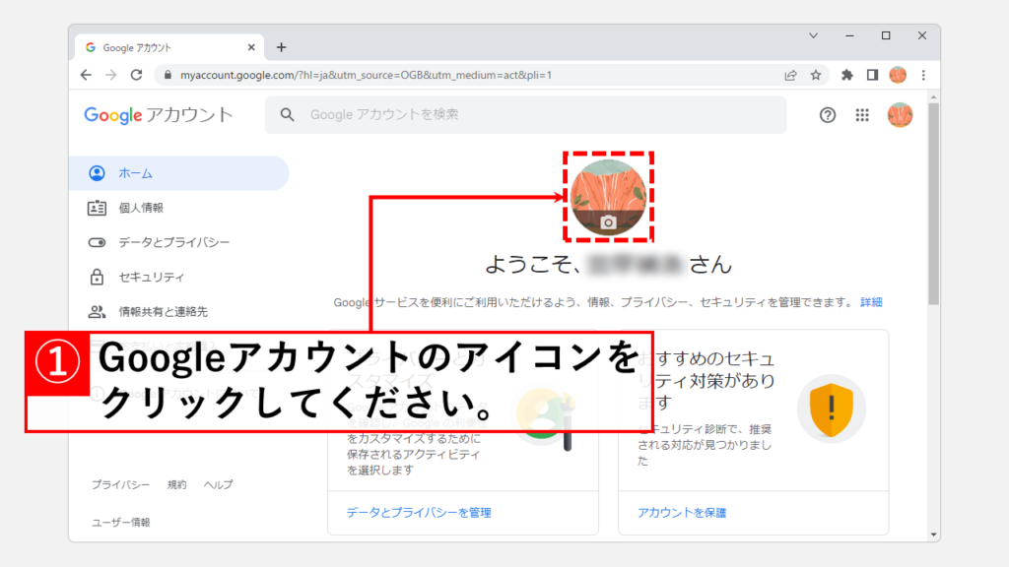Click the share page icon in address bar
Screen dimensions: 1009x567
pos(790,75)
